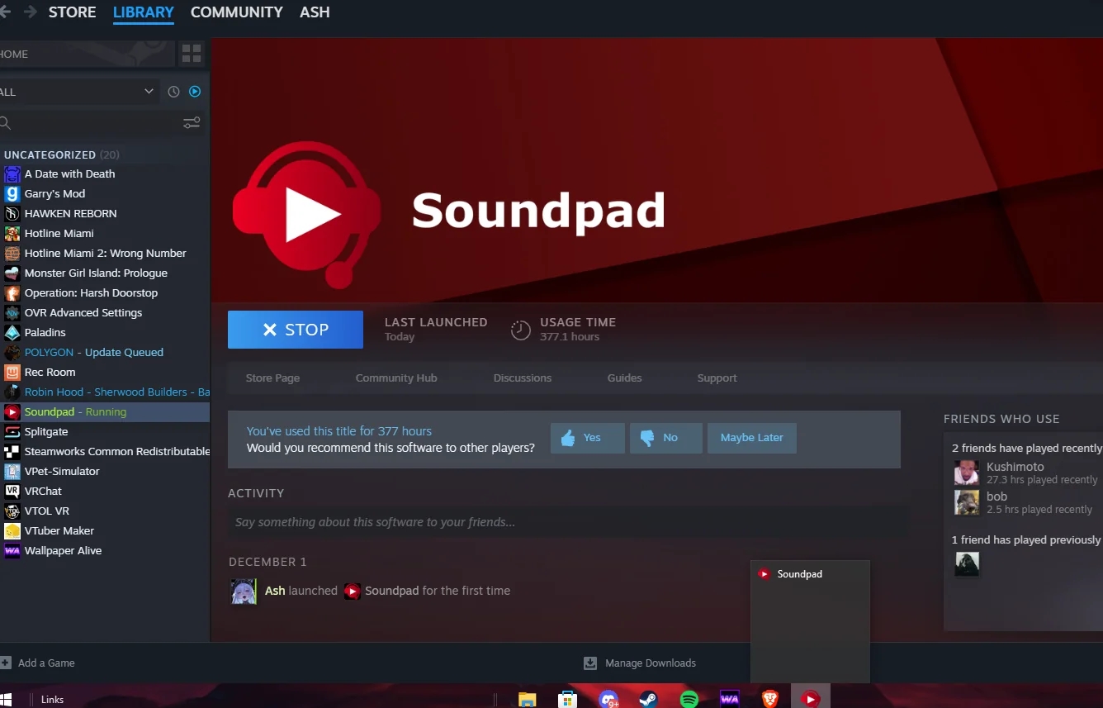Click the Add a Game plus icon
Viewport: 1103px width, 708px height.
[x=6, y=663]
